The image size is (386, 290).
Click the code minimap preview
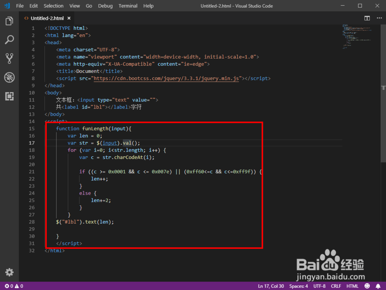(357, 36)
